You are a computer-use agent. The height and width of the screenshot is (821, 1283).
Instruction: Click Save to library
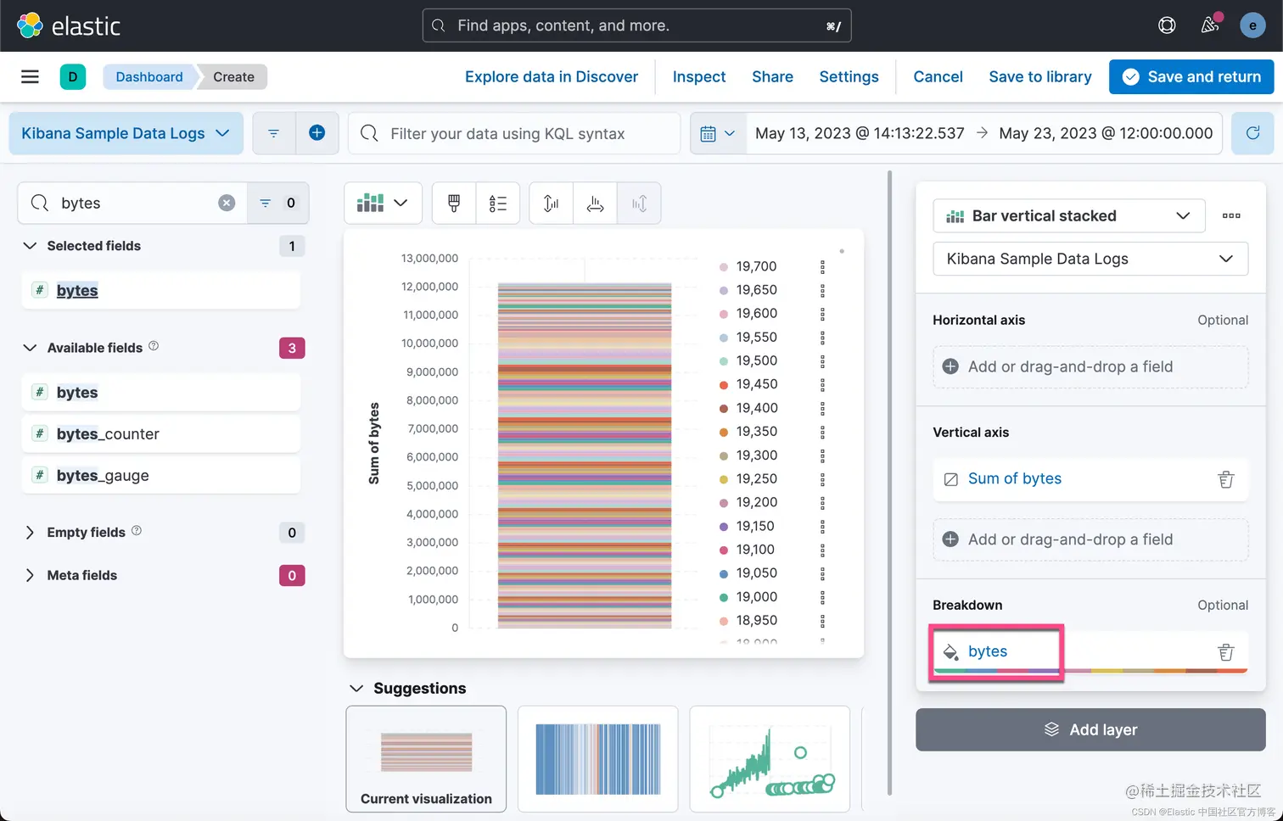pyautogui.click(x=1040, y=77)
